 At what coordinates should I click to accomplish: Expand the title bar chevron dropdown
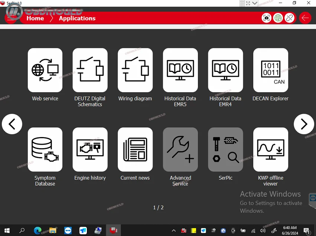pos(254,3)
